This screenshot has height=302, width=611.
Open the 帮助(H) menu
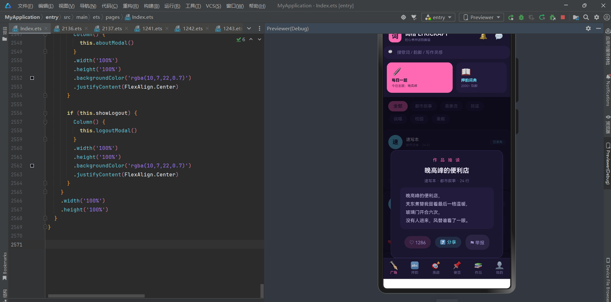pos(257,6)
